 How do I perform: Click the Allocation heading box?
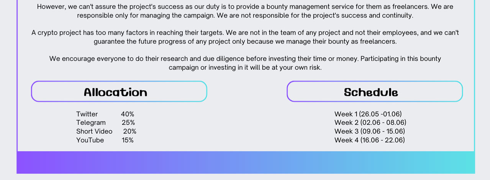[x=119, y=92]
